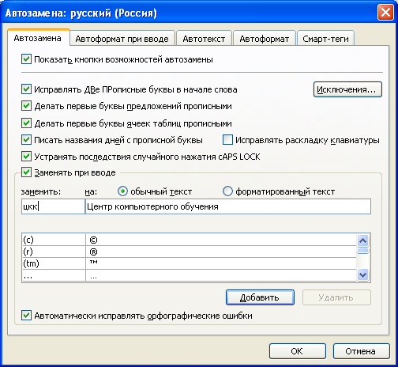Toggle Устранять последствия нажатия cAPS LOCK
The image size is (398, 367).
pos(26,157)
